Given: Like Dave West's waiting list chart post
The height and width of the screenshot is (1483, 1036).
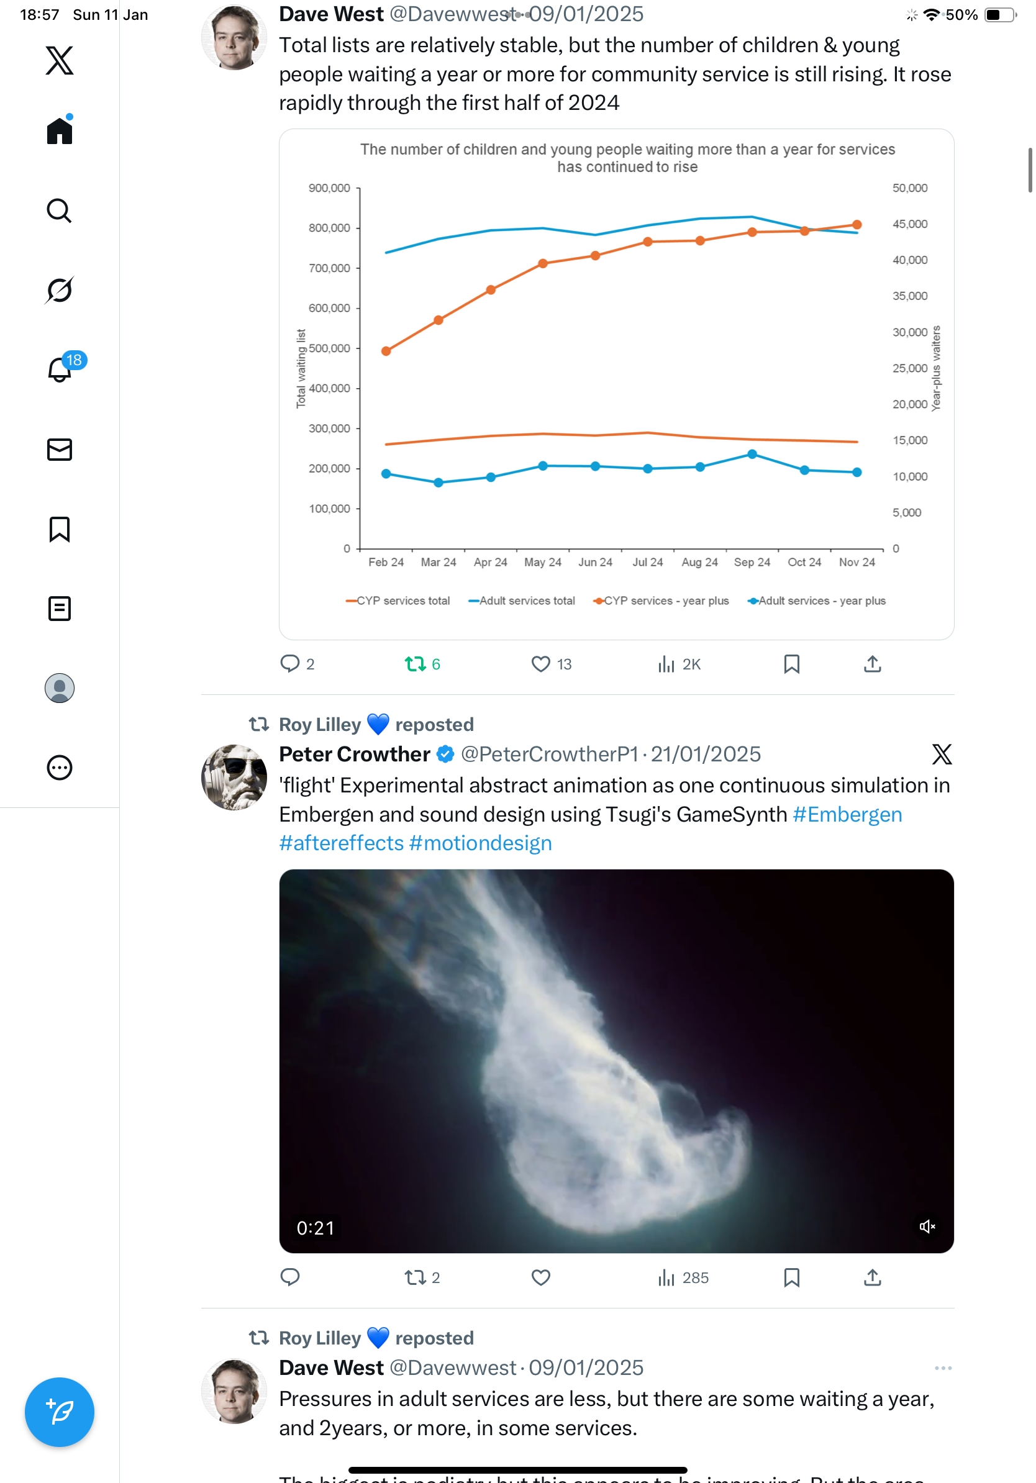Looking at the screenshot, I should (540, 664).
